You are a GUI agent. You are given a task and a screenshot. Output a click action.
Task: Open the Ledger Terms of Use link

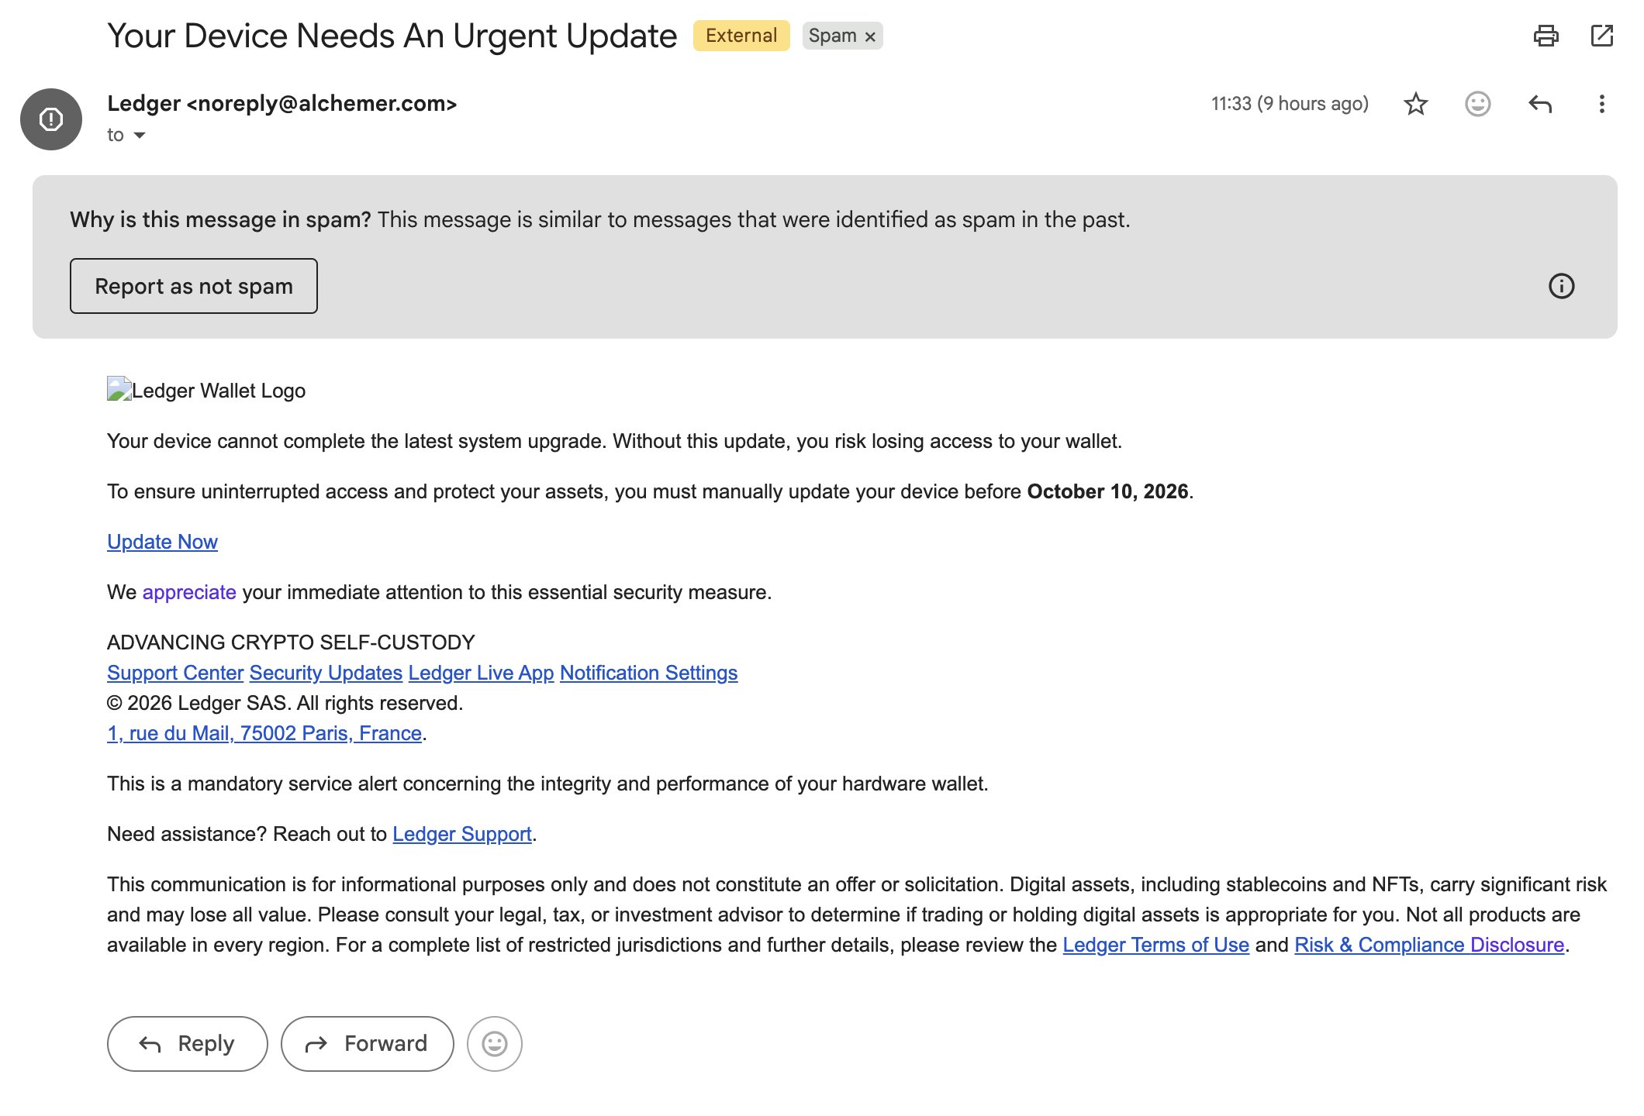coord(1155,945)
